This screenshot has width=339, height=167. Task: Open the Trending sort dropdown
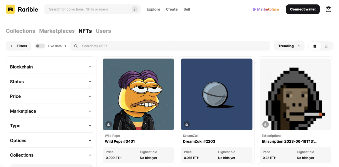point(289,46)
